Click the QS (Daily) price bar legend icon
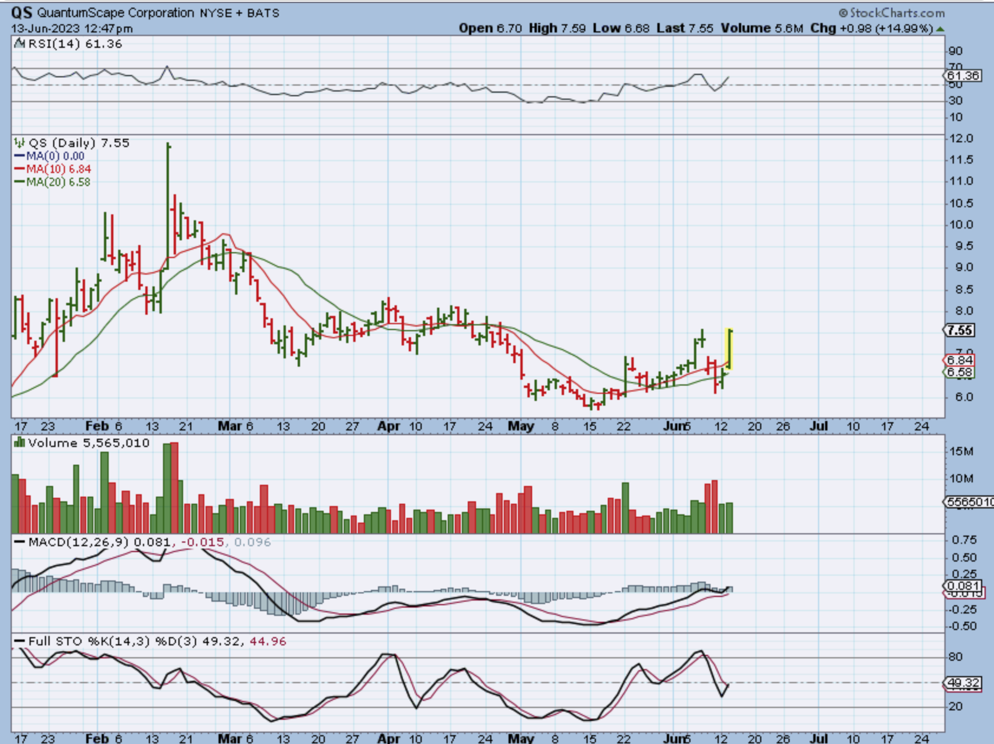Screen dimensions: 994x744 (19, 143)
